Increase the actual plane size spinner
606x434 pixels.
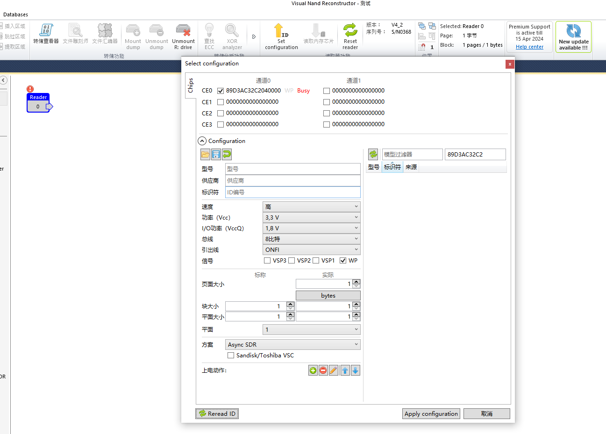point(356,315)
